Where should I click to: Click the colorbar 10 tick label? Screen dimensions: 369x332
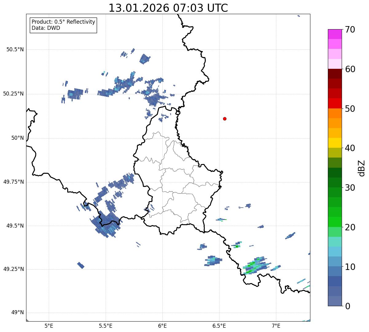pos(350,267)
